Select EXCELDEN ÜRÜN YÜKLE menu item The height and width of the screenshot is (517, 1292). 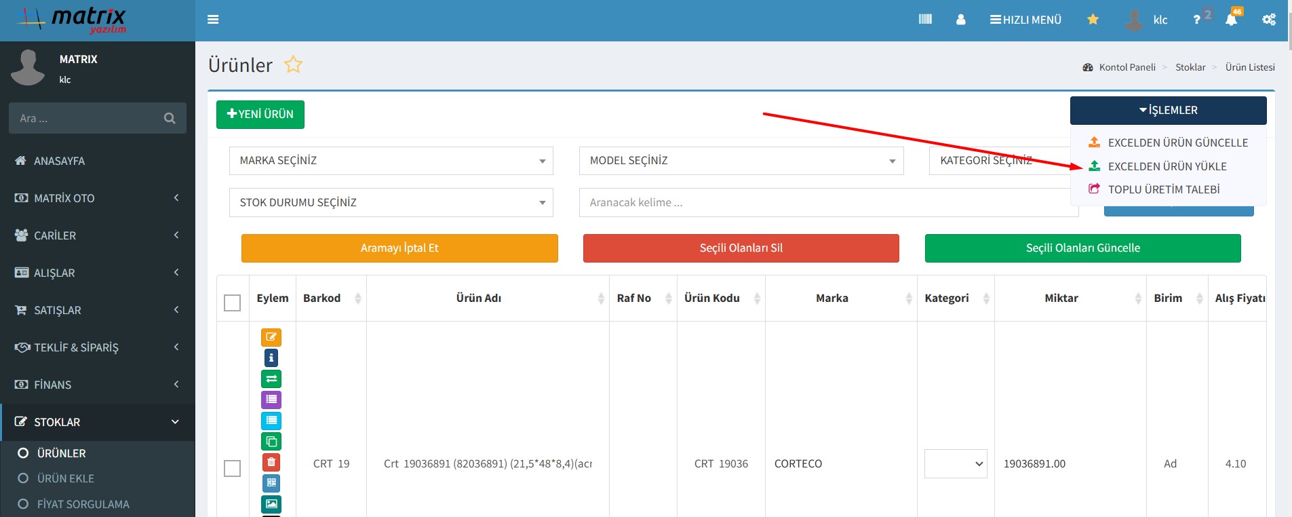pos(1167,166)
